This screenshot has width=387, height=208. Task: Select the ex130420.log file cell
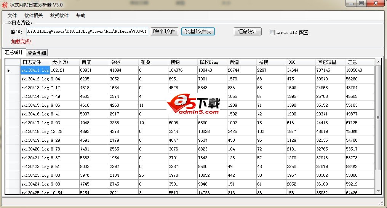35,149
